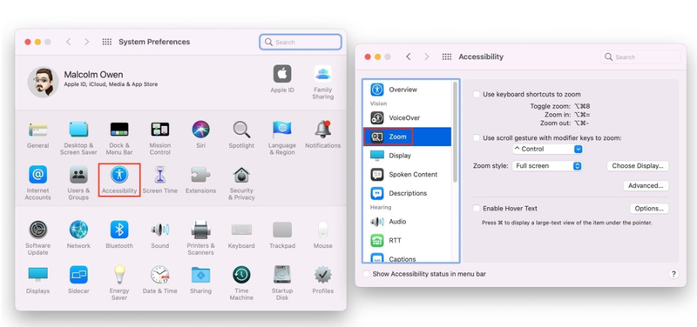This screenshot has height=327, width=697.
Task: Open Mouse preferences
Action: (322, 230)
